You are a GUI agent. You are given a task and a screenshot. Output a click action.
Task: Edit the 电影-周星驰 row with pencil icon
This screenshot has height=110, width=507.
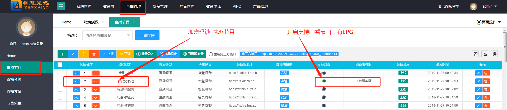pos(478,89)
